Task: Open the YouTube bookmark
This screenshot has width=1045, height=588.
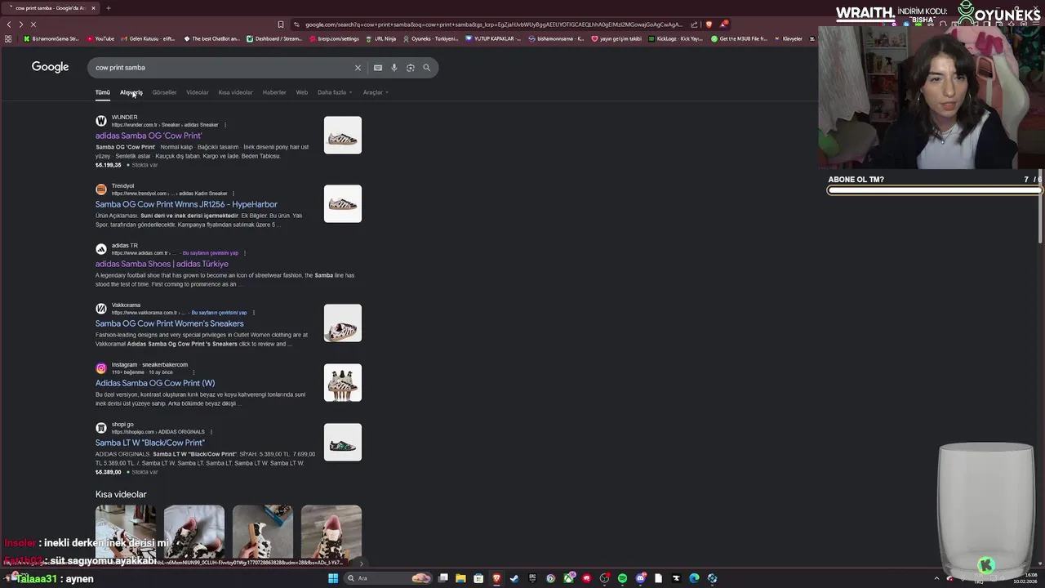Action: click(x=100, y=38)
